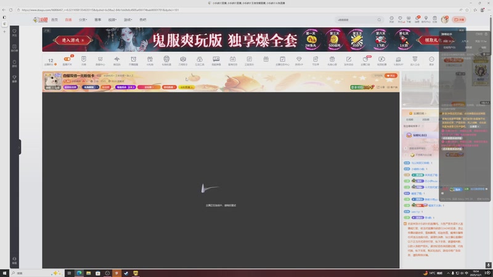The width and height of the screenshot is (493, 277).
Task: Open the watch history clock icon
Action: point(391,18)
